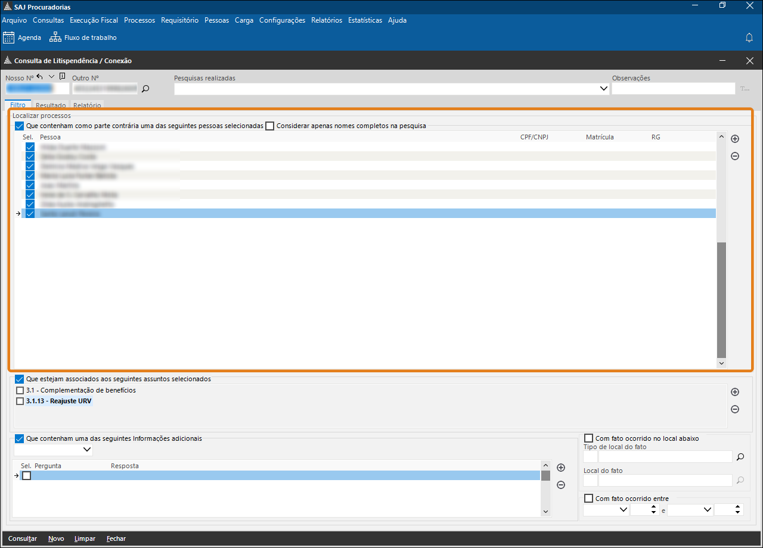
Task: Open the Agenda calendar icon
Action: pos(9,38)
